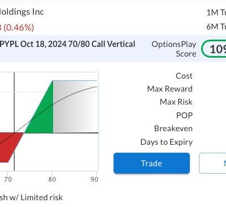Click the 1M trend label
226x207 pixels.
216,12
